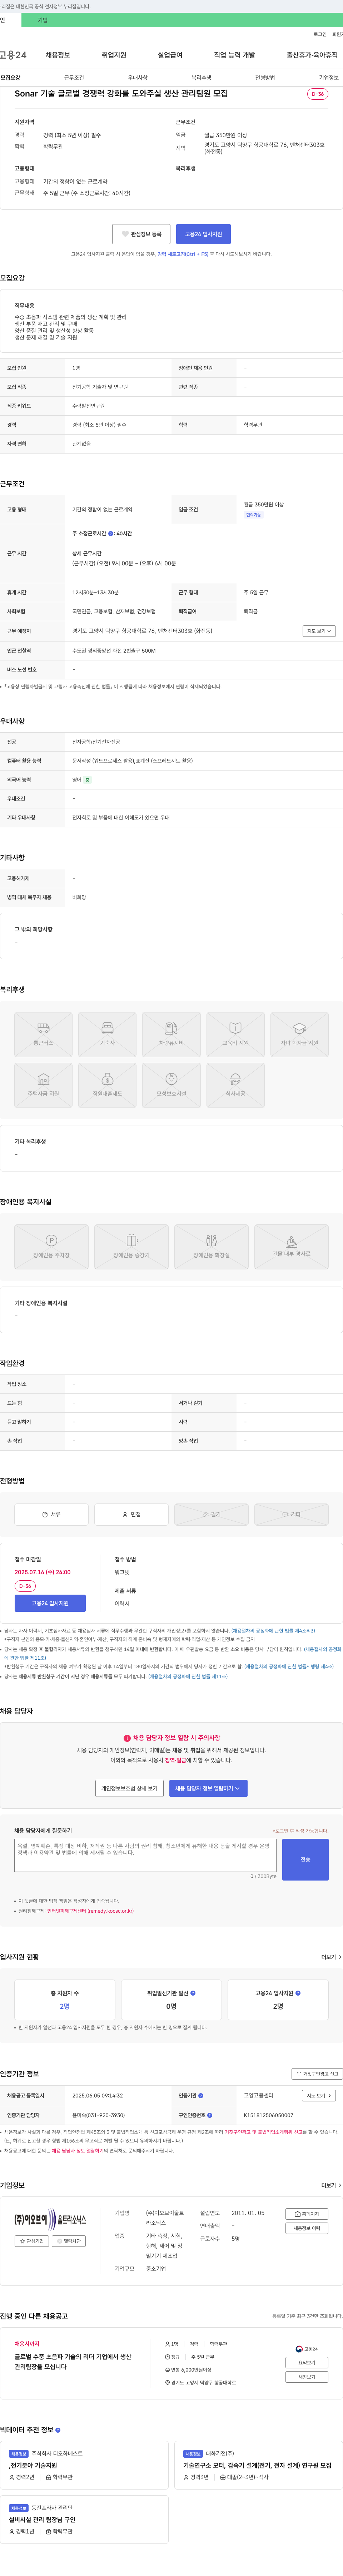Click 고용24 입사지원 under 접수 마감일
This screenshot has height=2576, width=343.
coord(50,1603)
